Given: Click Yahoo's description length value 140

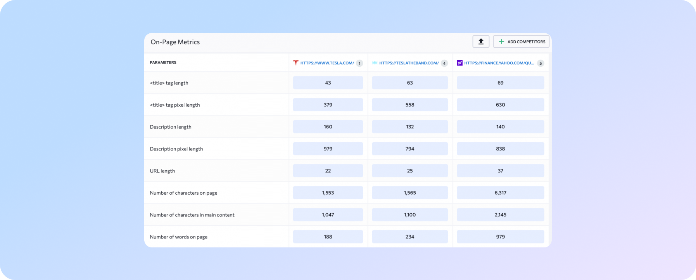Looking at the screenshot, I should [x=500, y=127].
